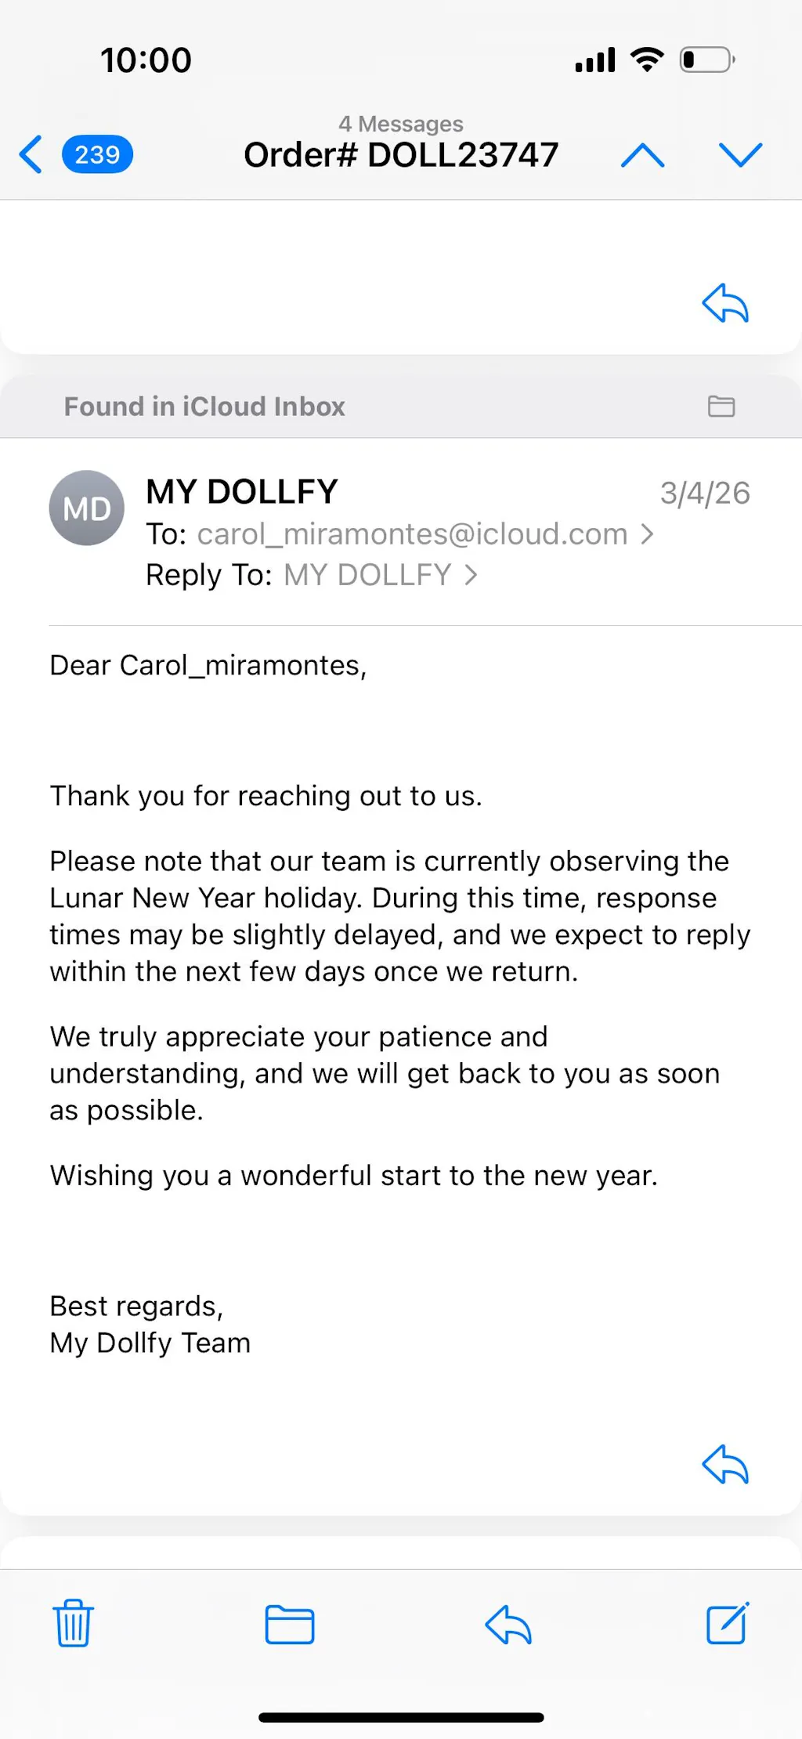Open sender name MY DOLLFY
The width and height of the screenshot is (802, 1739).
(242, 492)
